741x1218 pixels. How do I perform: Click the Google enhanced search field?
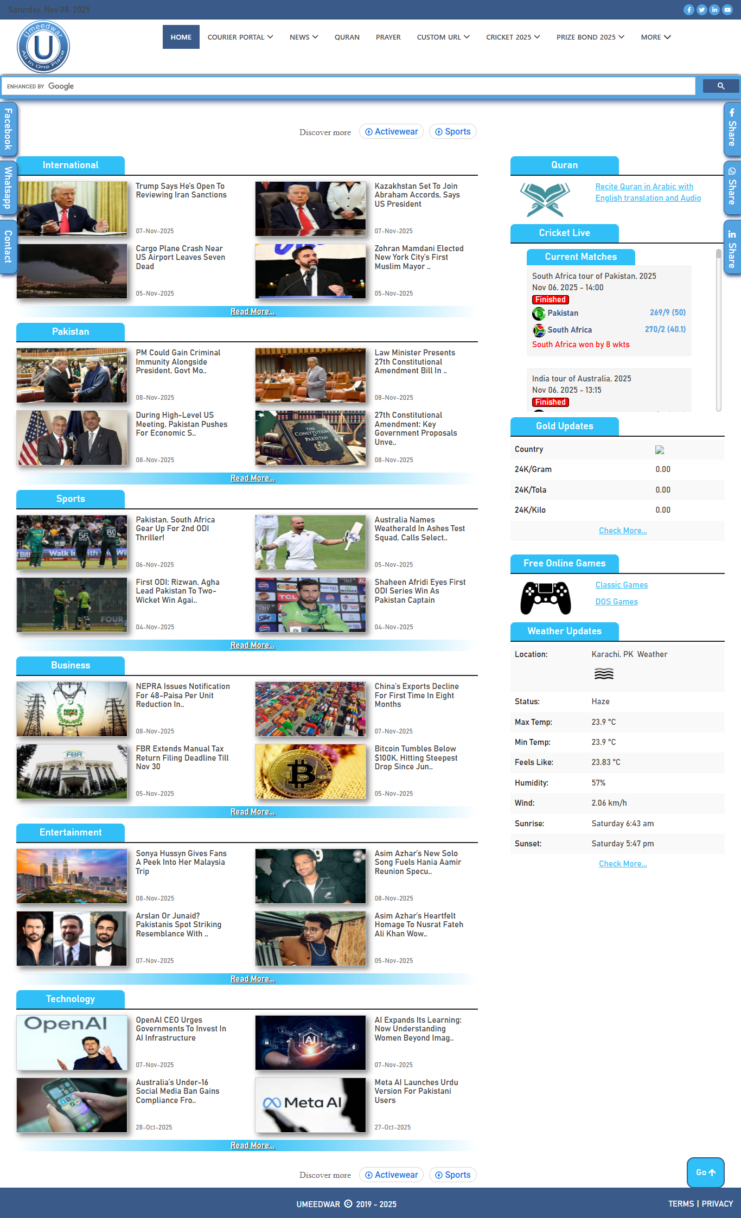tap(349, 86)
